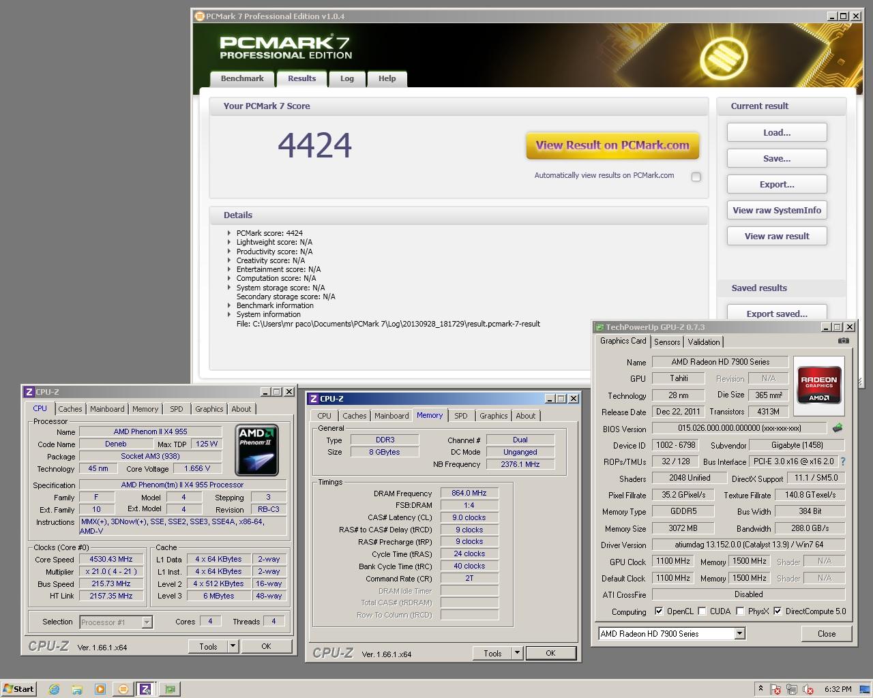Click the Bus Interface question mark icon
Screen dimensions: 873x698
pos(843,461)
